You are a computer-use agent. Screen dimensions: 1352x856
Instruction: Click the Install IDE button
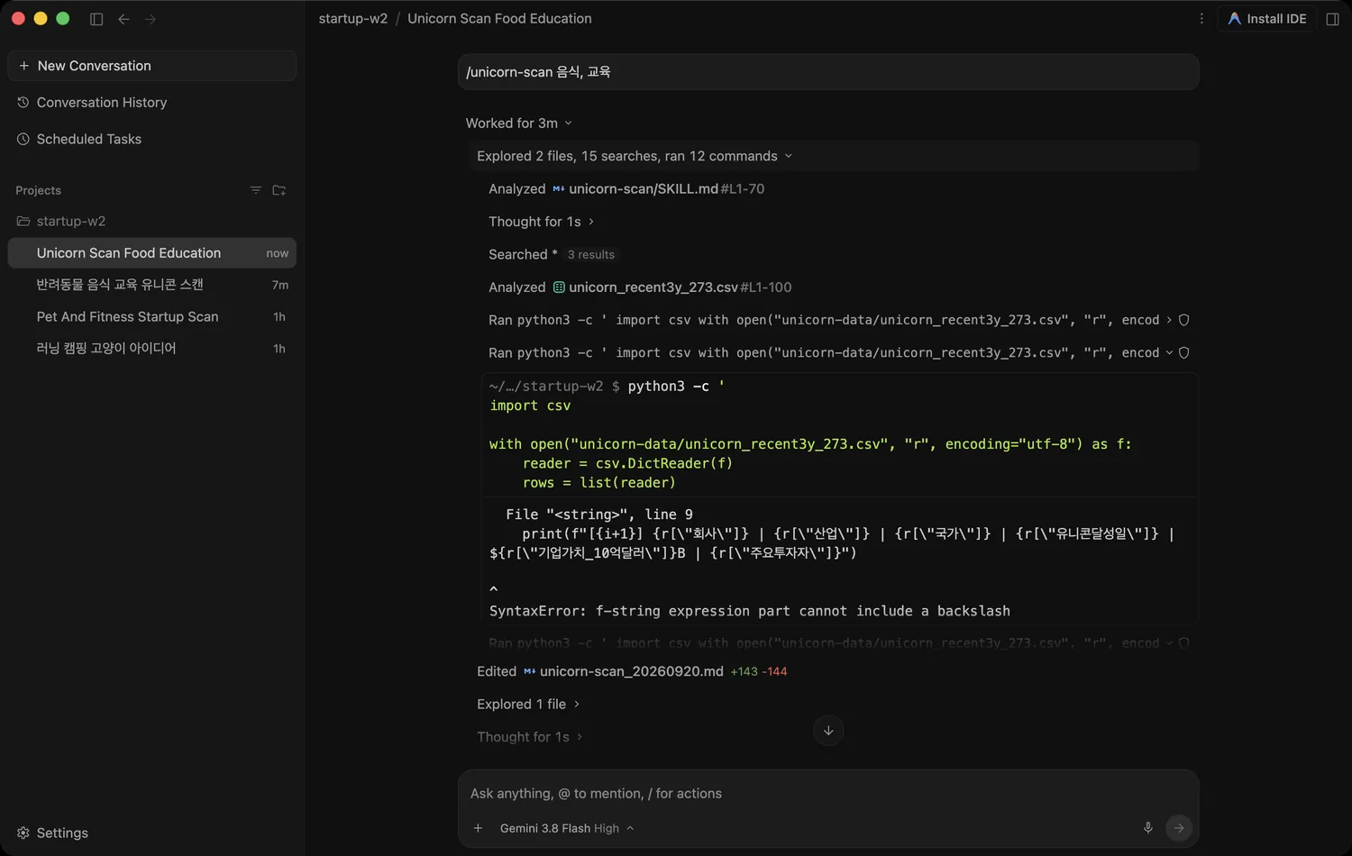click(x=1267, y=18)
